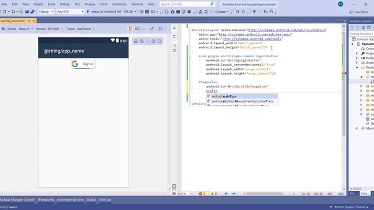
Task: Open the schemas.android.com/apk/res/android link
Action: 287,30
